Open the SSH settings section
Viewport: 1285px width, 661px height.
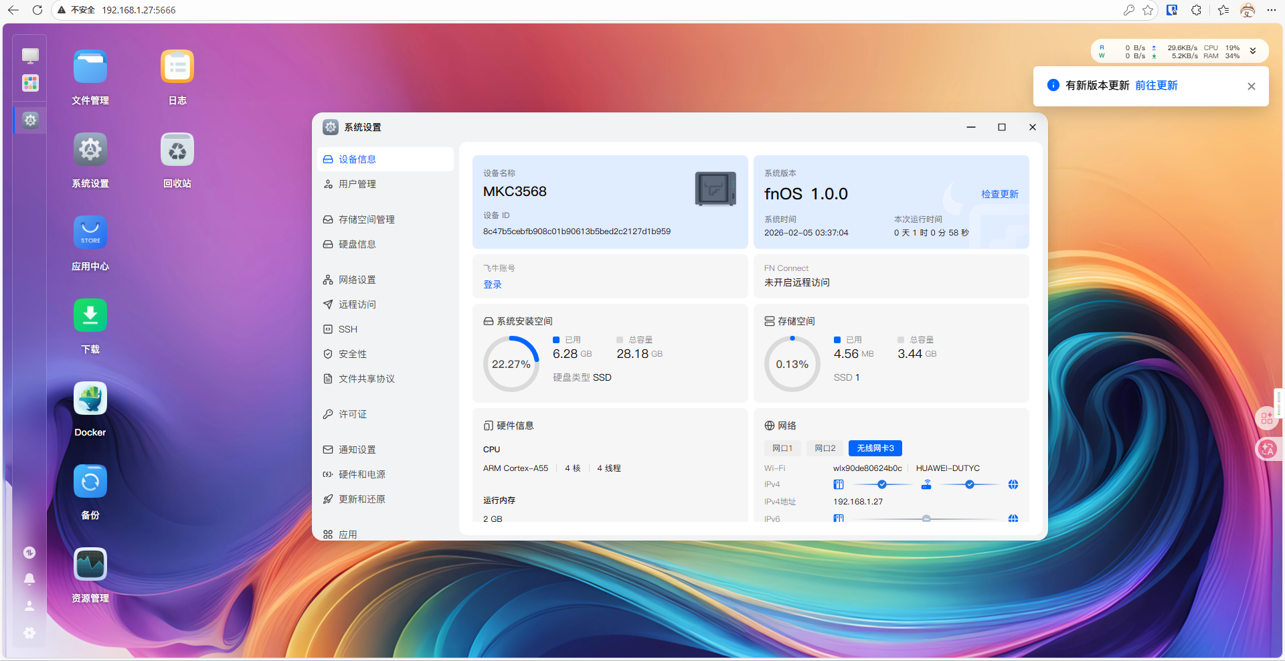tap(348, 328)
